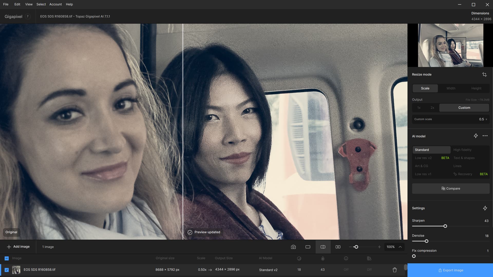493x277 pixels.
Task: Open the AI model overflow menu
Action: (x=485, y=136)
